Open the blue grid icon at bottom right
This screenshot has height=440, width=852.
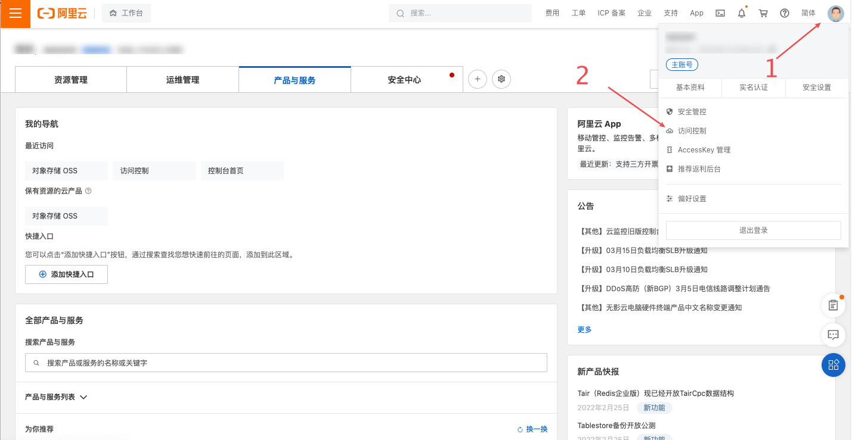tap(833, 365)
